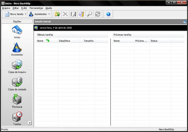This screenshot has width=188, height=132.
Task: Open Cópia de Arquivo backup icon
Action: (x=17, y=65)
